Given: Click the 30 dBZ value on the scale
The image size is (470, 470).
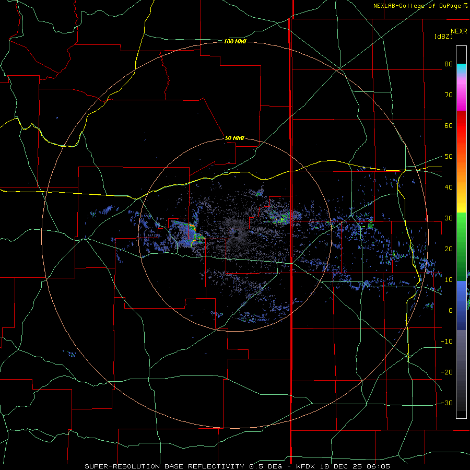Looking at the screenshot, I should click(x=449, y=218).
